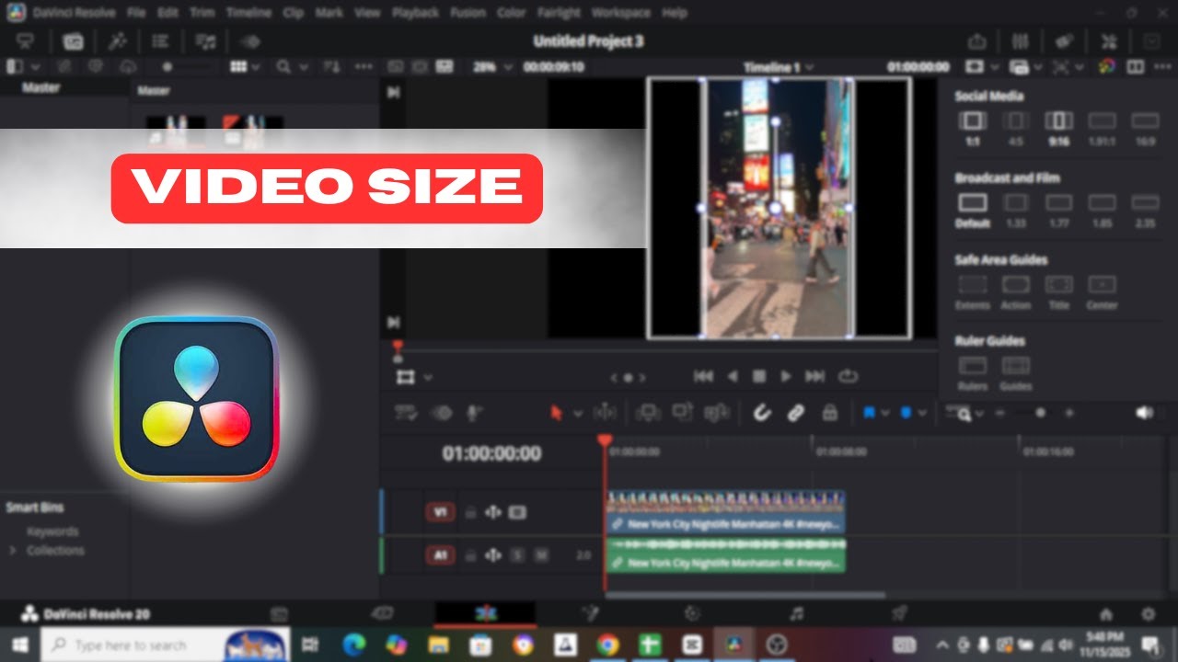
Task: Toggle the Position Lock padlock in the timeline toolbar
Action: click(829, 413)
